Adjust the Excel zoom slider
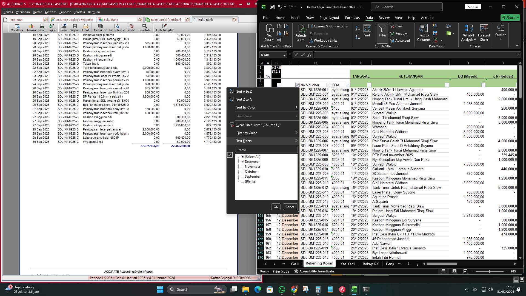 click(x=489, y=271)
